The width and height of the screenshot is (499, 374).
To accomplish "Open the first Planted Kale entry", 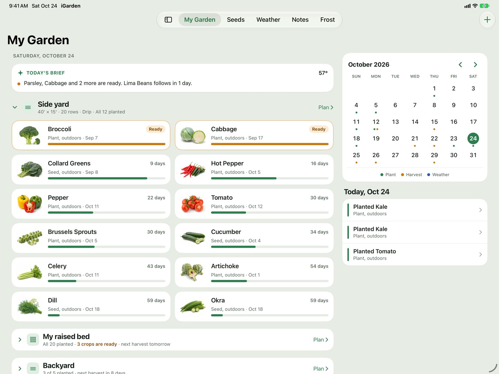I will (x=415, y=210).
